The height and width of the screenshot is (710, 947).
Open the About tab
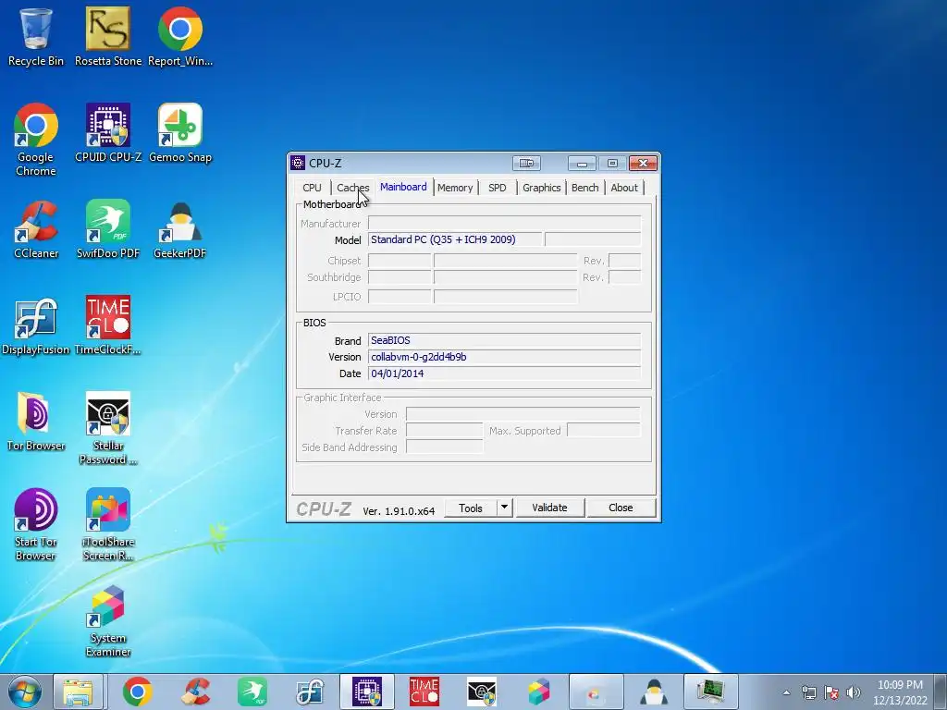pos(624,188)
